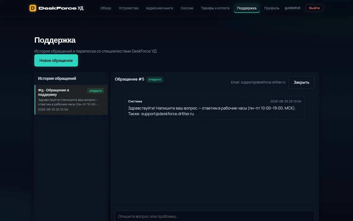Click the Email support address in the ticket header
Viewport: 353px width, 221px height.
tap(258, 82)
